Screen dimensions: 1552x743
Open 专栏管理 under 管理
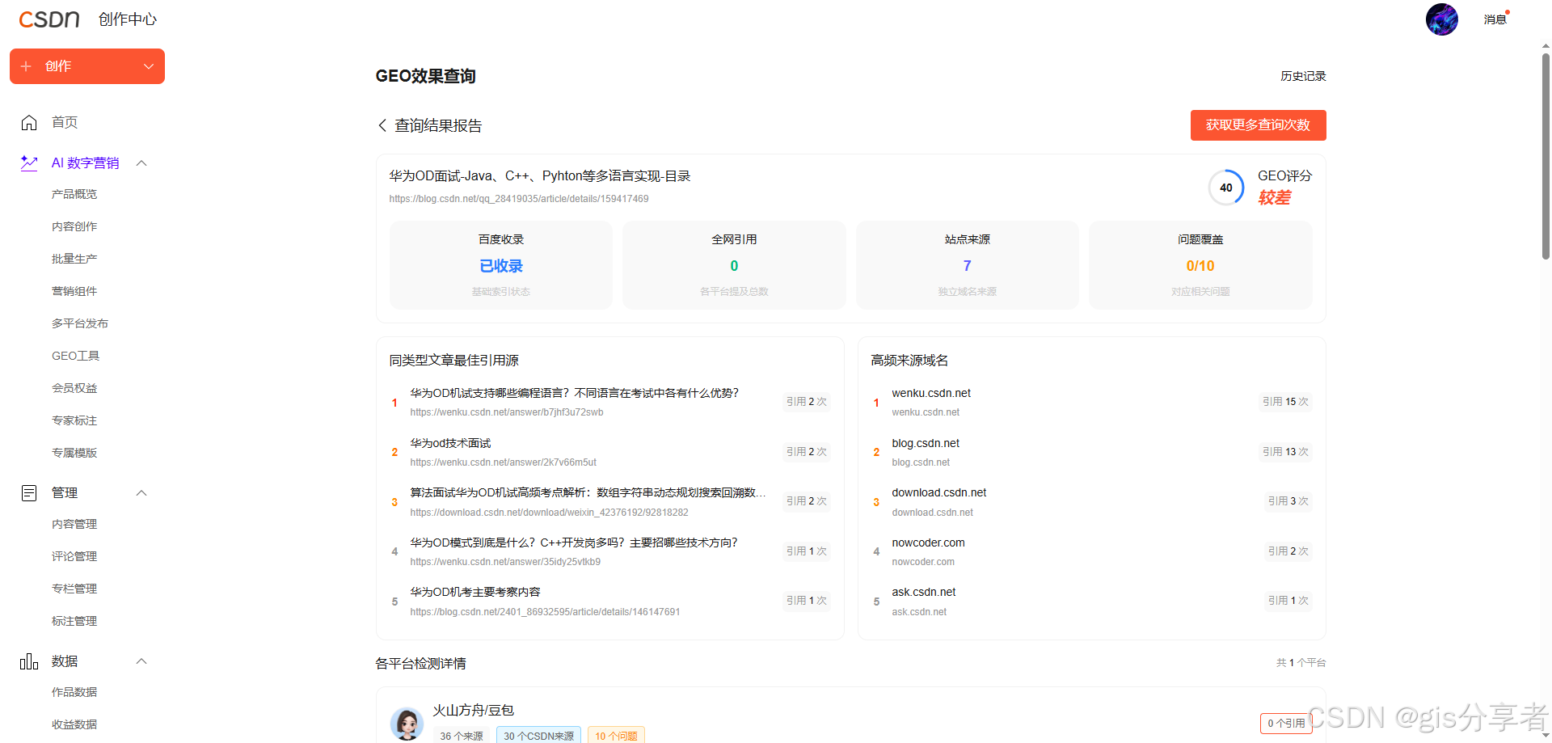(x=74, y=589)
